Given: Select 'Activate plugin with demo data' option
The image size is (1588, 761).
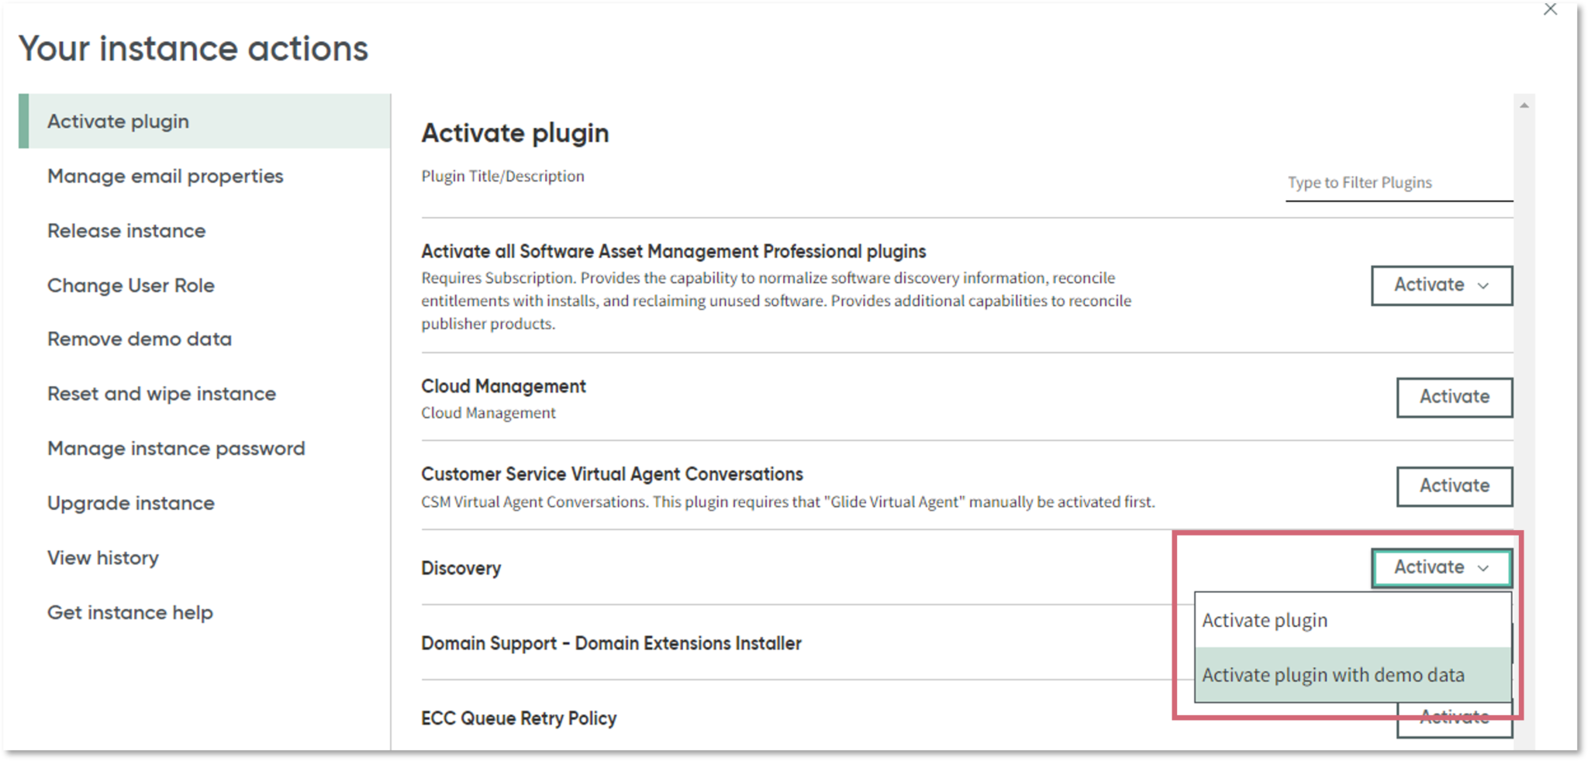Looking at the screenshot, I should [x=1333, y=675].
